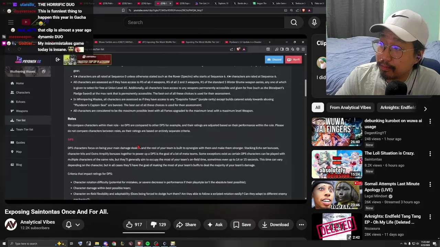Viewport: 440px width, 247px height.
Task: Switch to the Explore / X browser tab
Action: pyautogui.click(x=222, y=3)
